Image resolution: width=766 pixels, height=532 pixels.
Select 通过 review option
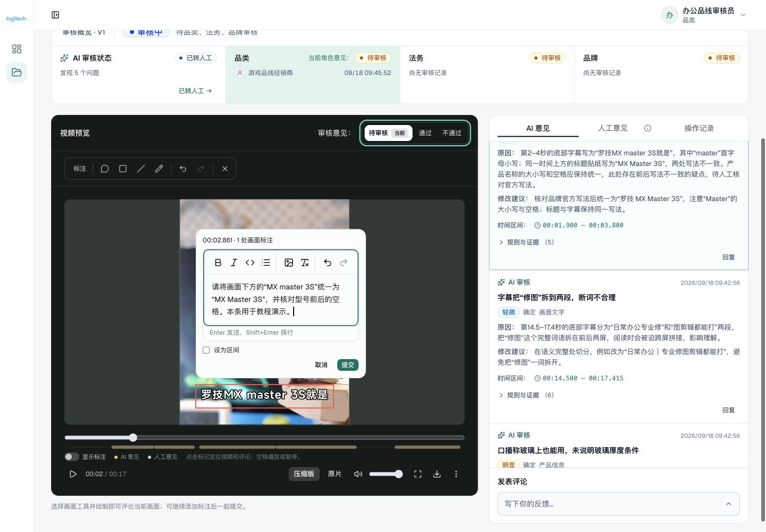(x=425, y=133)
